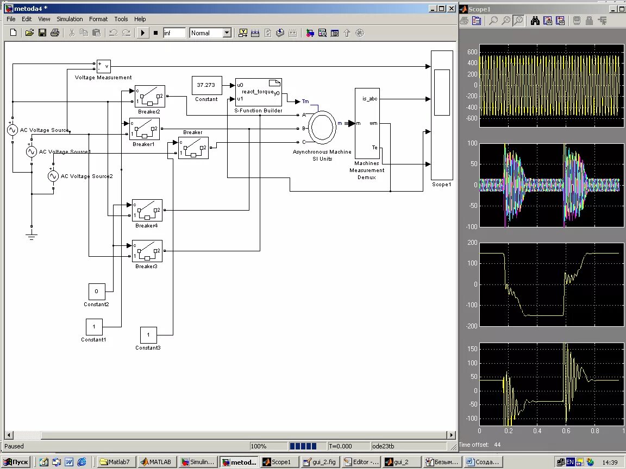The width and height of the screenshot is (626, 469).
Task: Create a new model with the blank page icon
Action: pyautogui.click(x=13, y=33)
